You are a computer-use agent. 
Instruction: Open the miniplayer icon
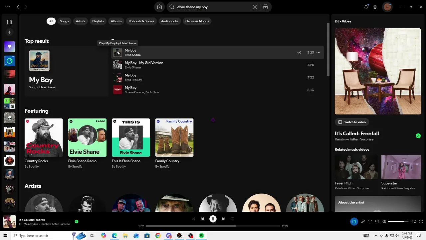click(x=414, y=222)
